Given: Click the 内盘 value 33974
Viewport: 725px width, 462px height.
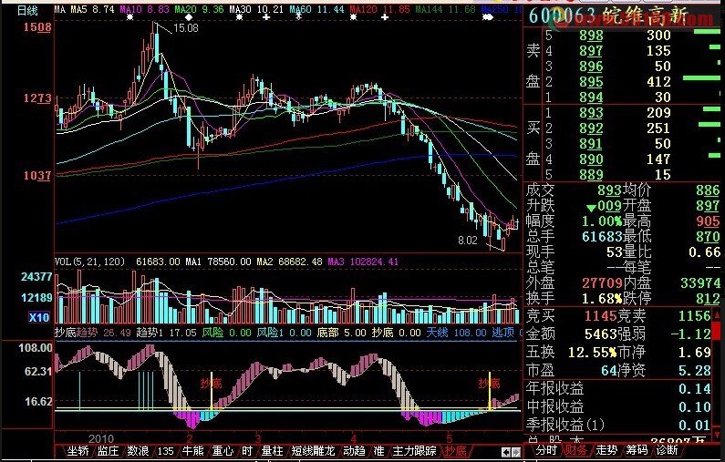Looking at the screenshot, I should click(x=700, y=282).
